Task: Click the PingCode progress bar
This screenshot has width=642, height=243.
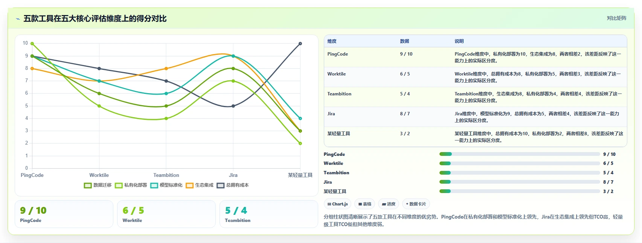Action: click(520, 154)
